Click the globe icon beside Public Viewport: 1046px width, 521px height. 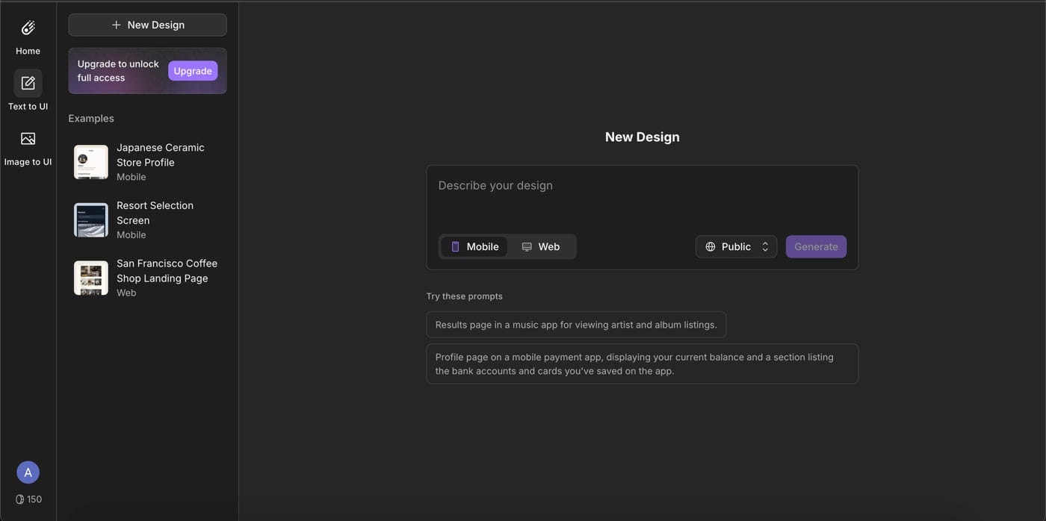708,246
